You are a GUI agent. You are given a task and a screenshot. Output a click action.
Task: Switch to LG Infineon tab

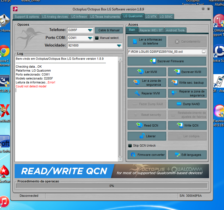click(79, 17)
